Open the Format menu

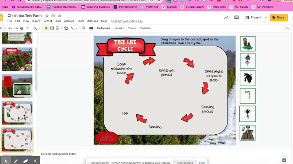pos(47,21)
